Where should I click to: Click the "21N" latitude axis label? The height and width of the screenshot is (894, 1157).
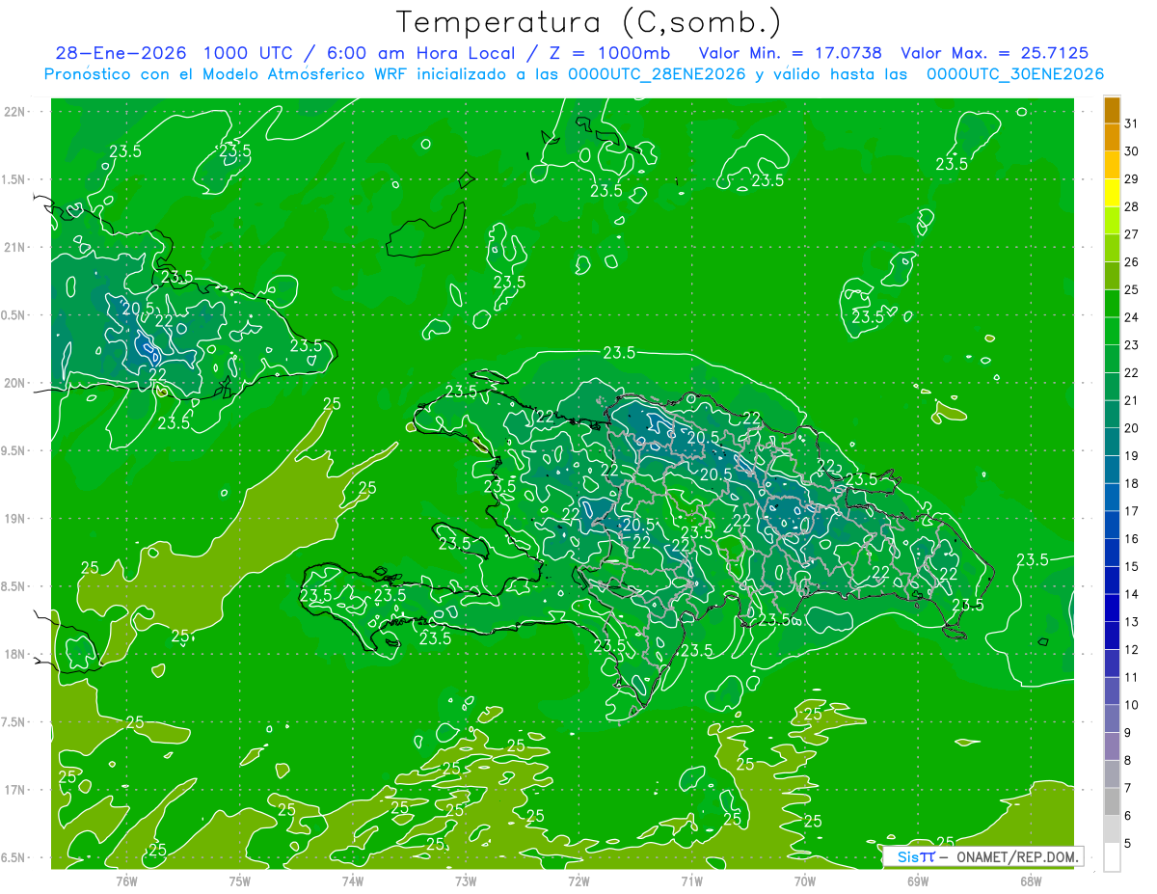pos(14,248)
